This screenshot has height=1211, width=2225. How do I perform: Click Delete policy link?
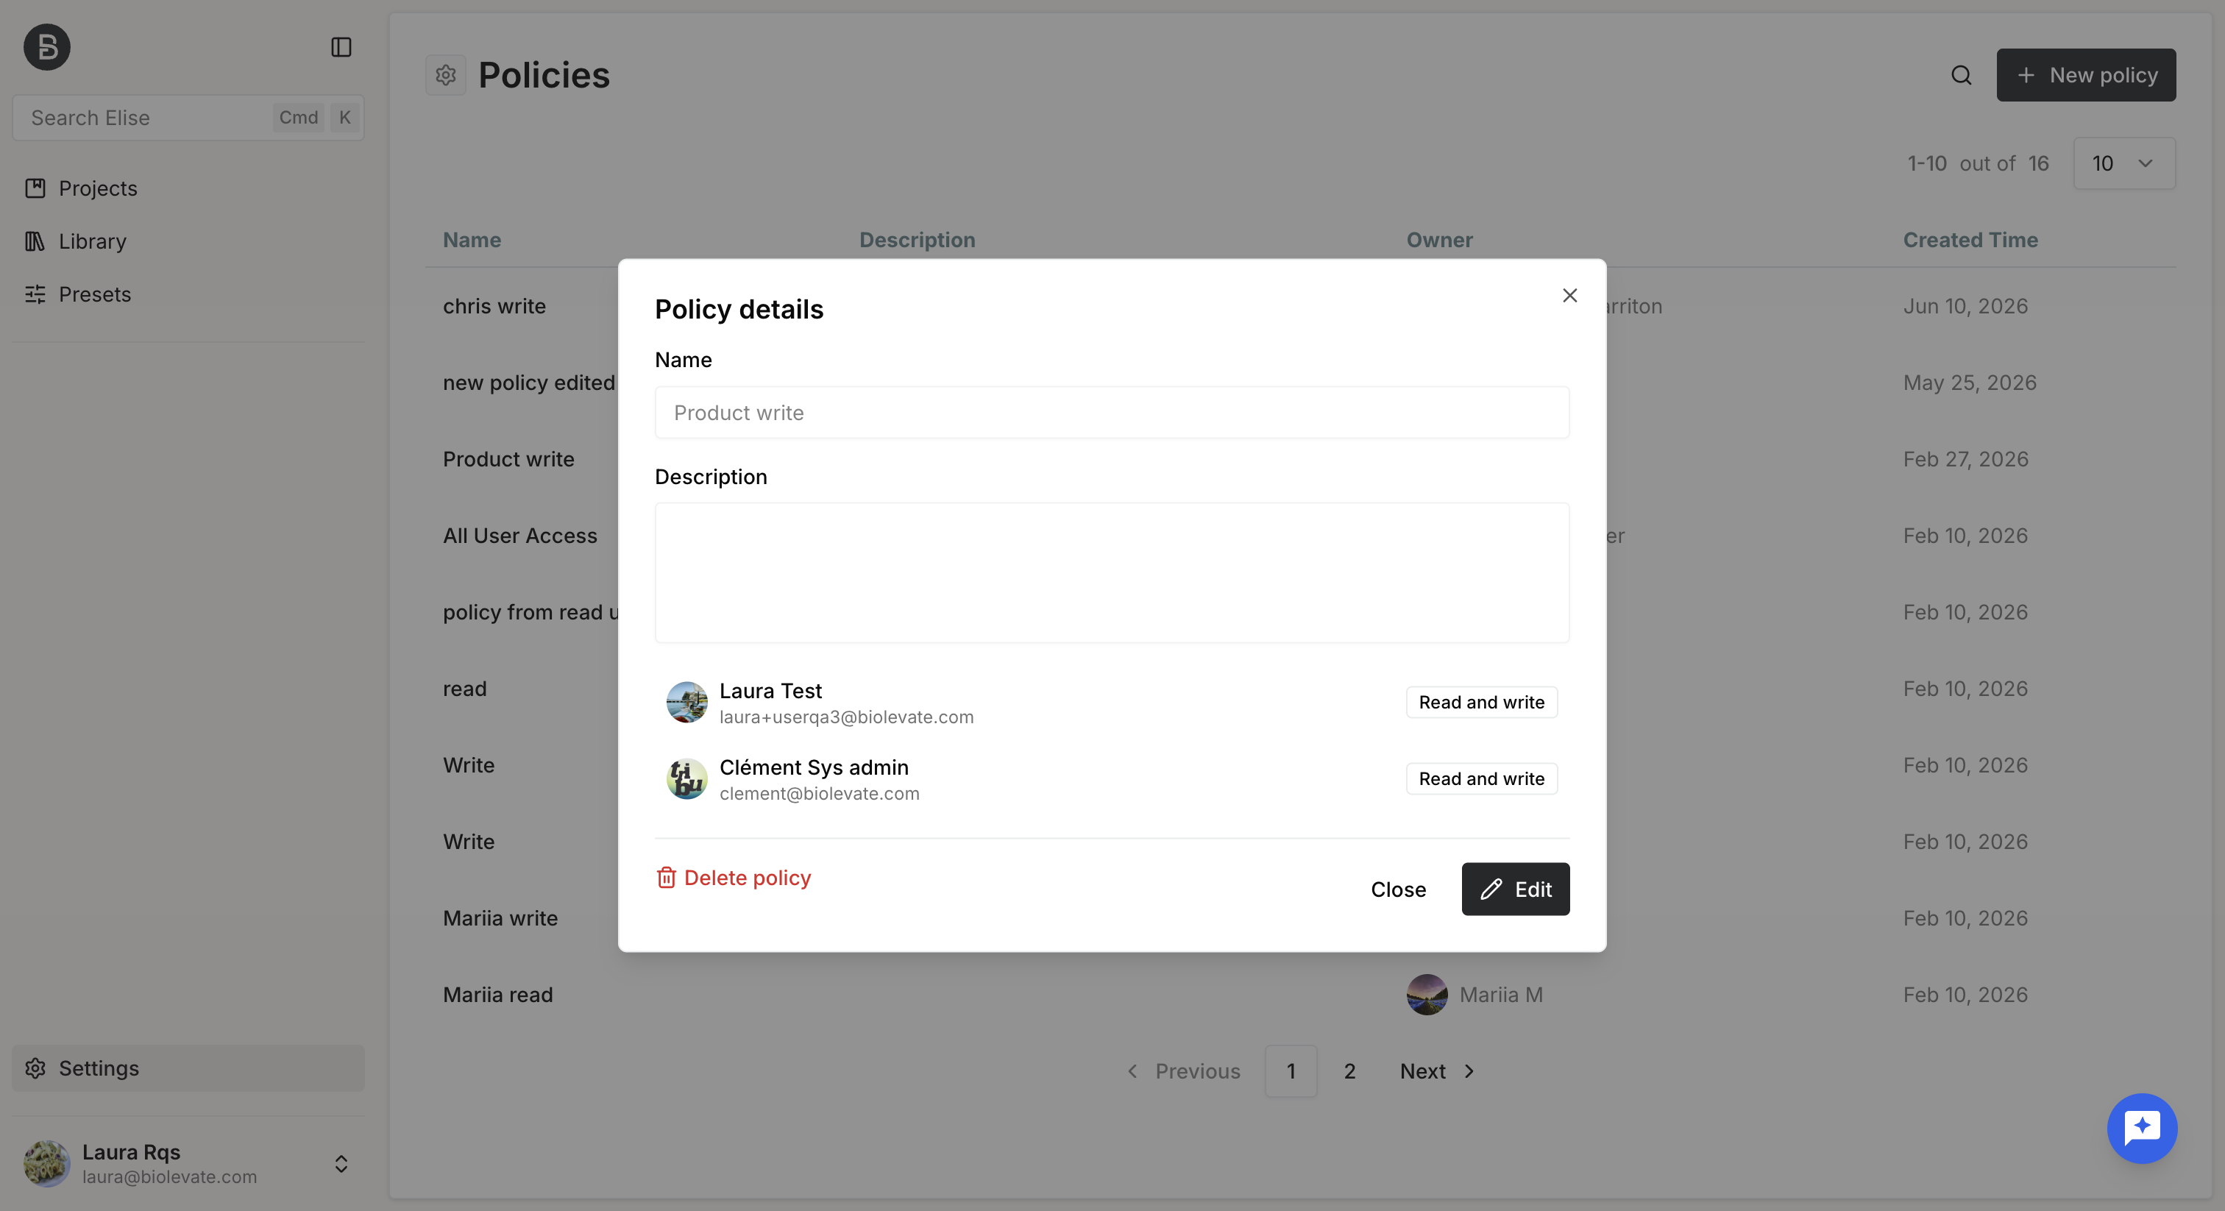coord(734,878)
